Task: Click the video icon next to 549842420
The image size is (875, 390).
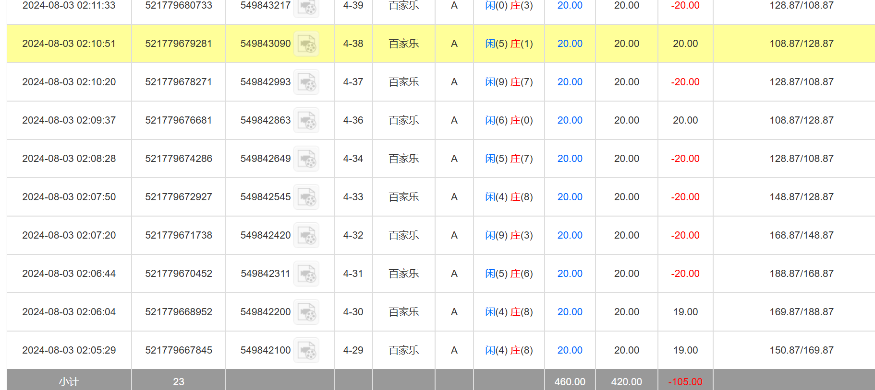Action: click(306, 236)
